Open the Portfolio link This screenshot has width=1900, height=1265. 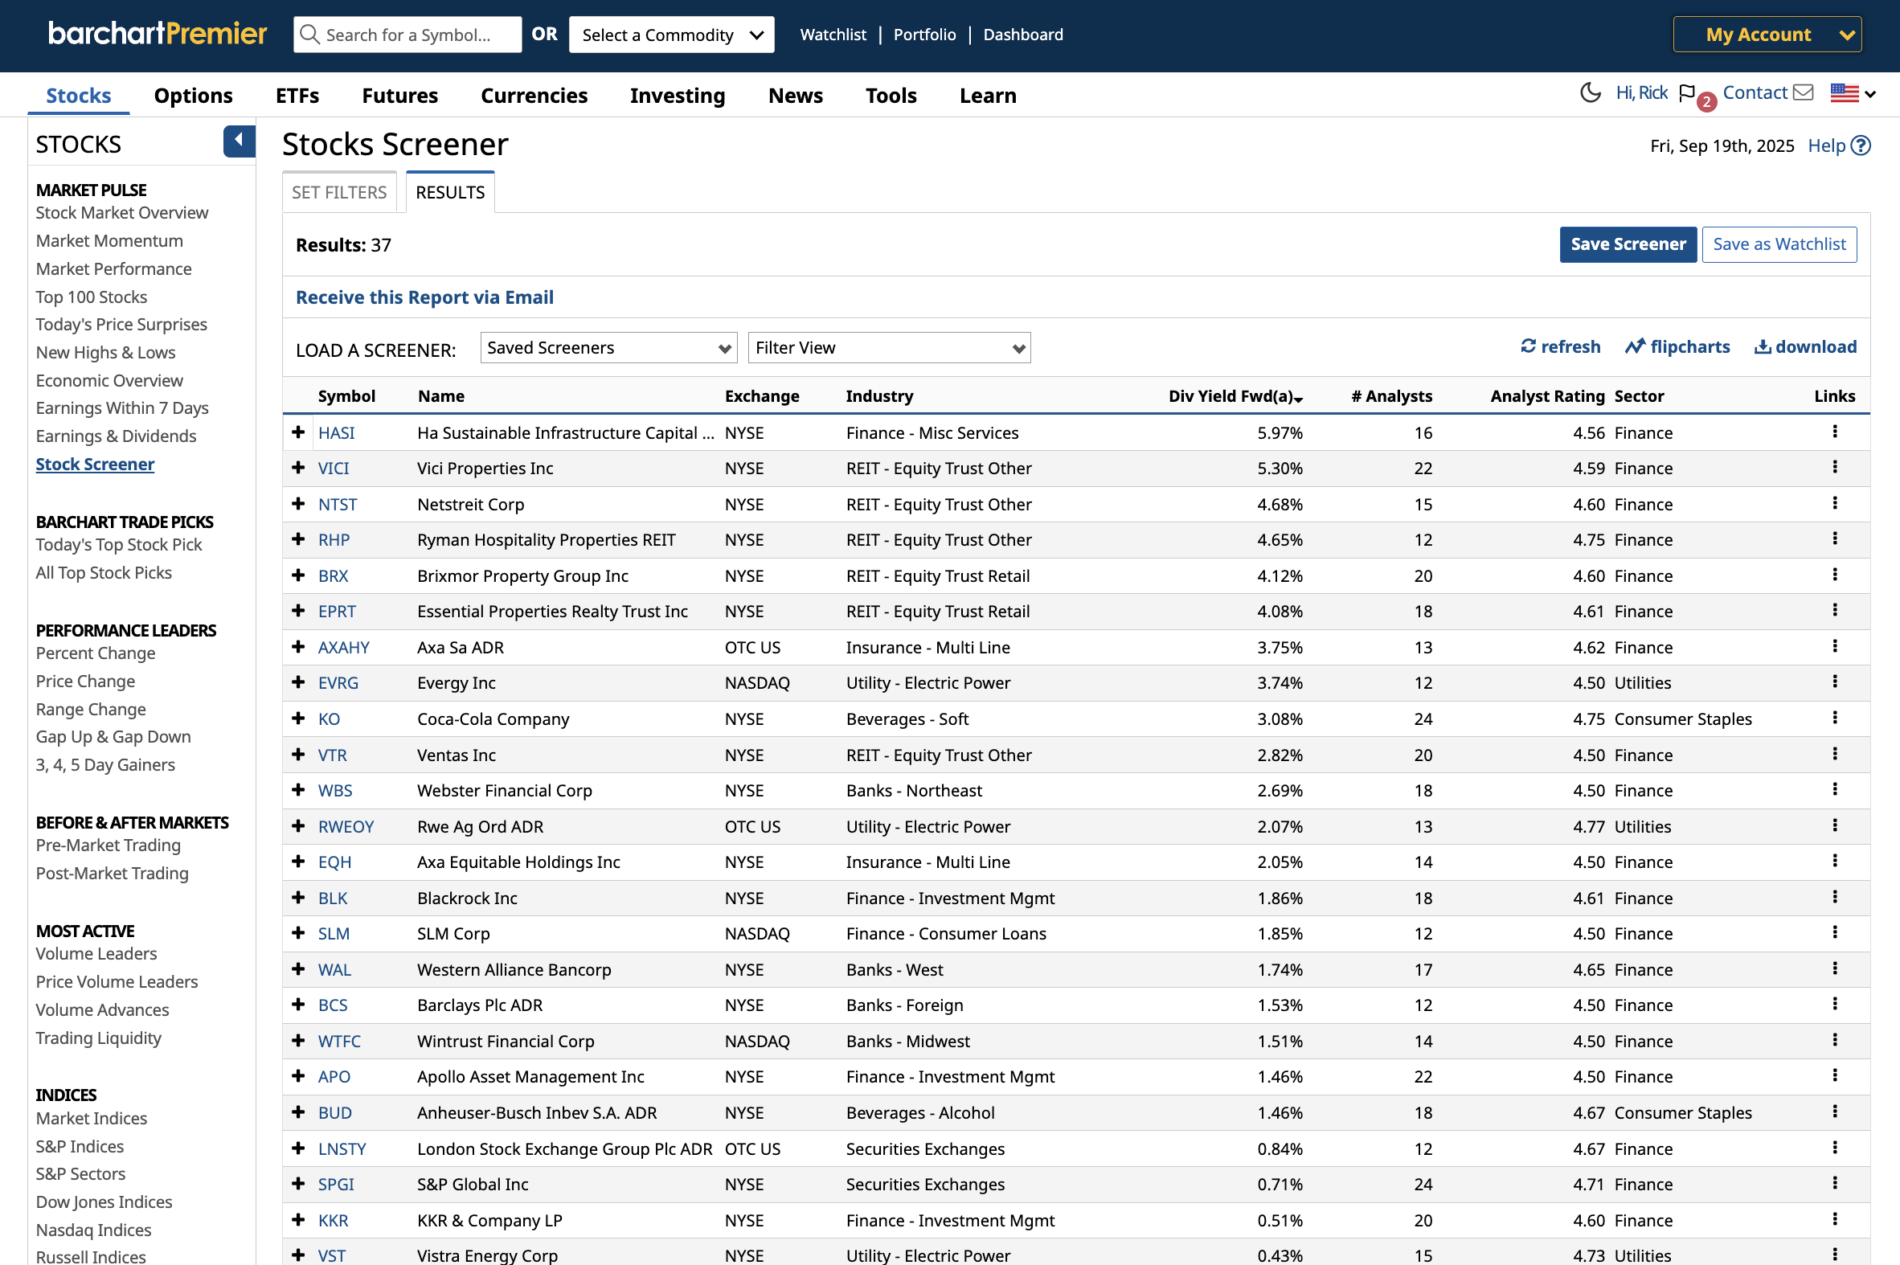pyautogui.click(x=923, y=35)
